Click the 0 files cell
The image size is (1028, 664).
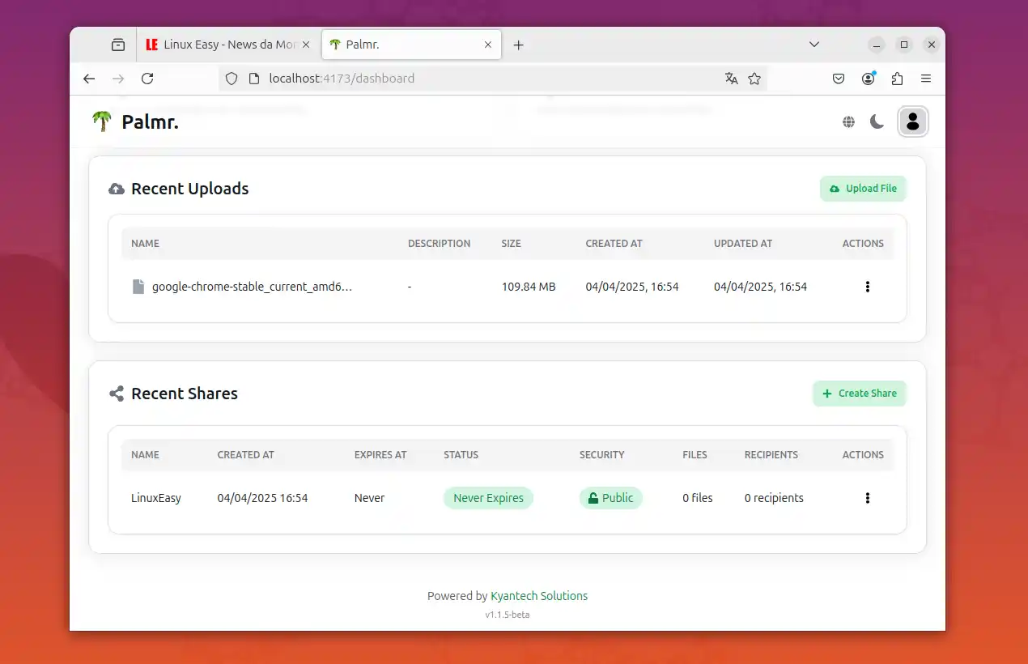[x=698, y=498]
